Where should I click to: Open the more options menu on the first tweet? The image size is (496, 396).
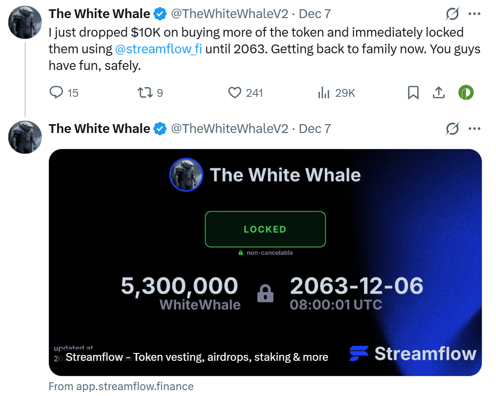point(474,14)
